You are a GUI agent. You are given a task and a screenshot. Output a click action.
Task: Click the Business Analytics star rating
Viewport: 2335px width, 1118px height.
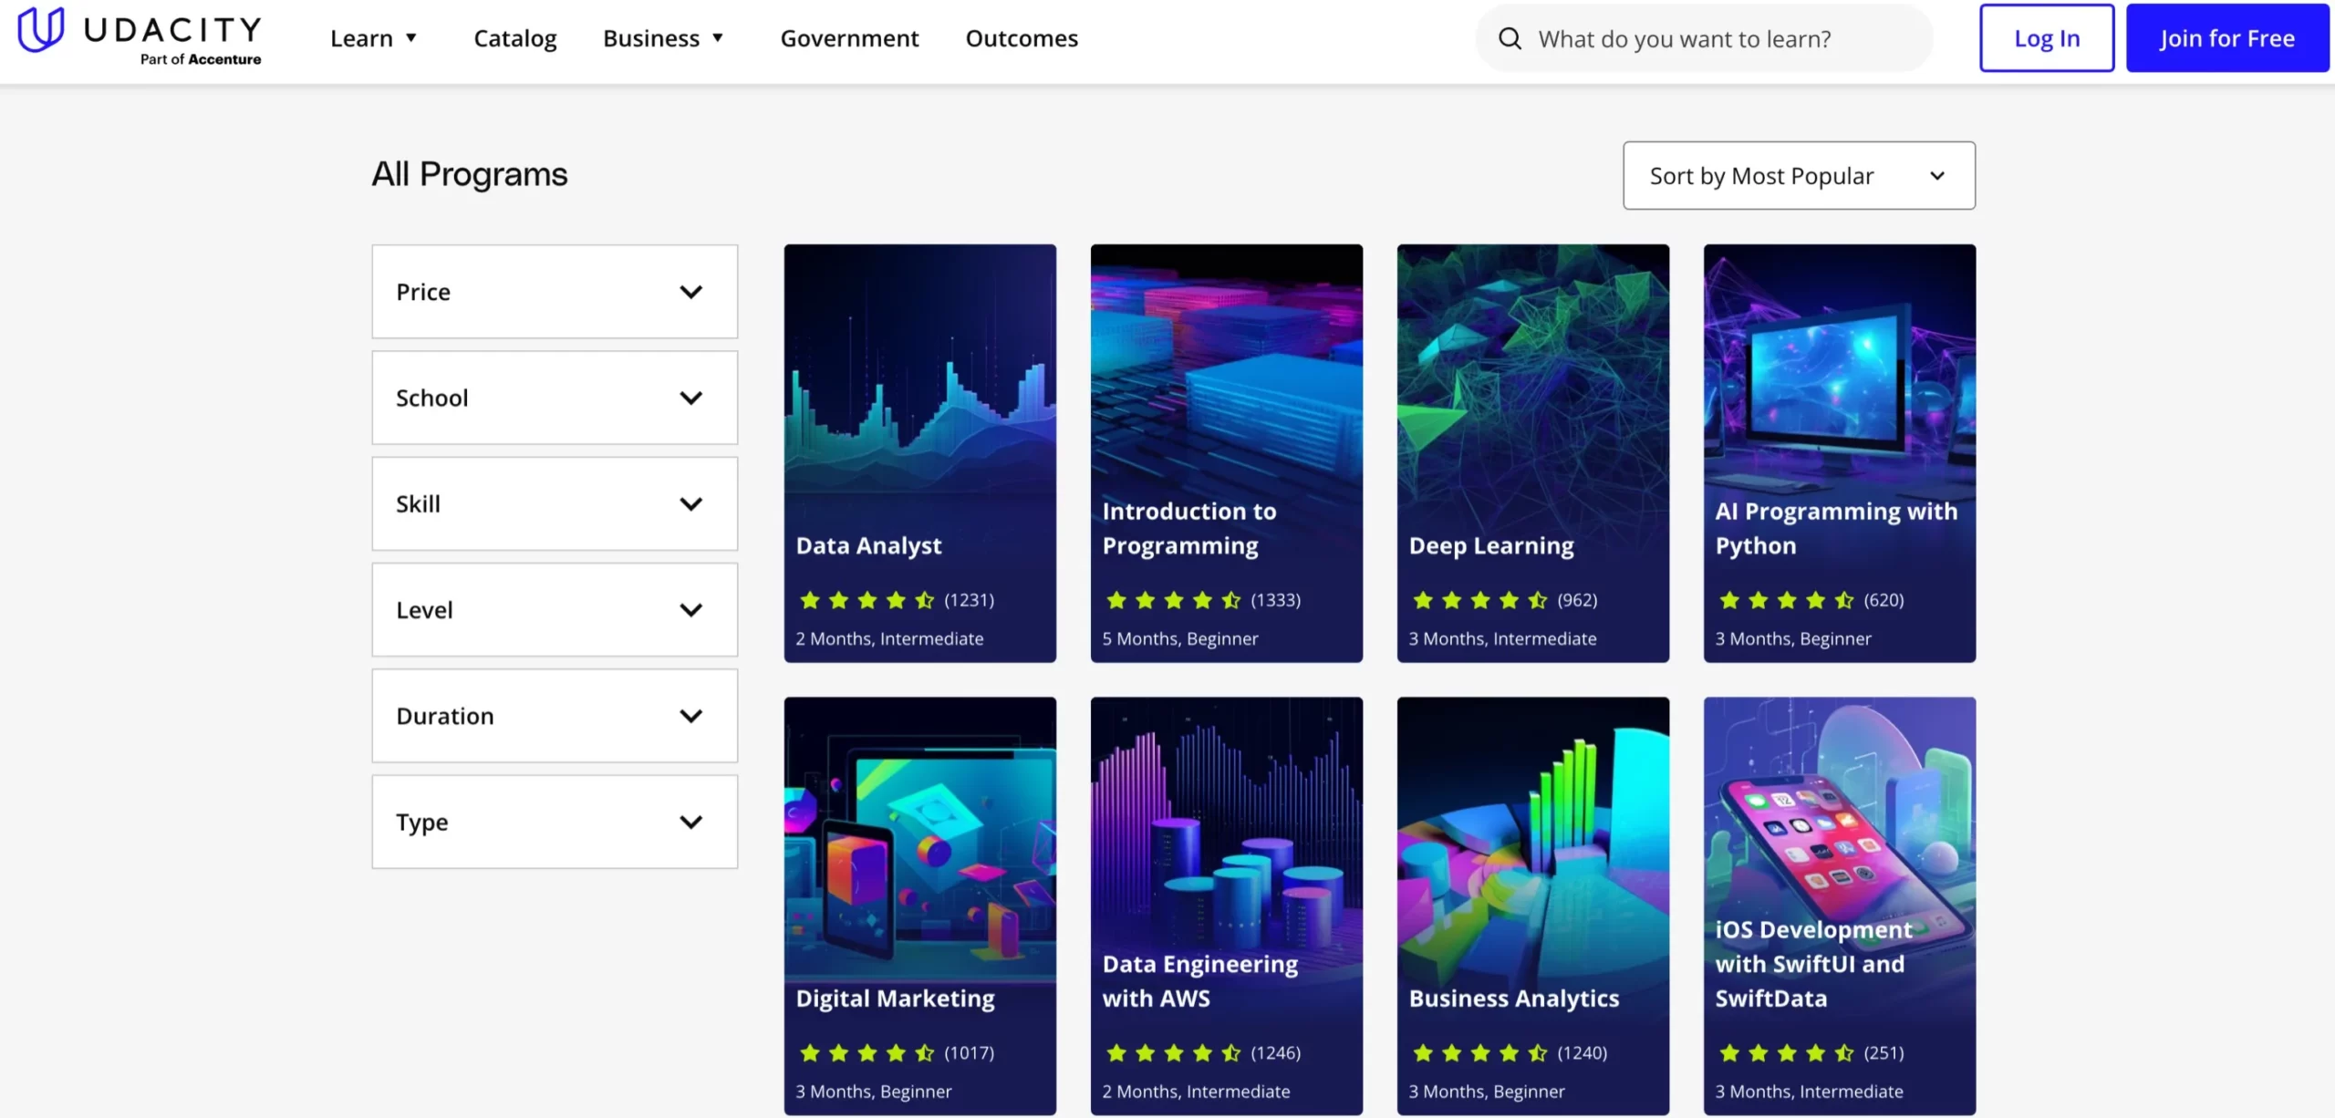[x=1479, y=1053]
